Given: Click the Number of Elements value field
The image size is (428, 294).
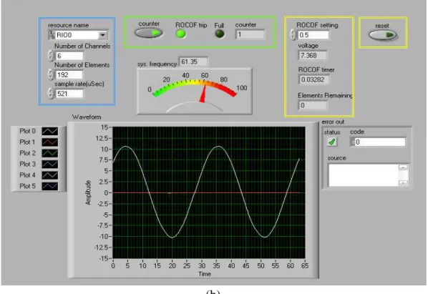Looking at the screenshot, I should click(69, 74).
